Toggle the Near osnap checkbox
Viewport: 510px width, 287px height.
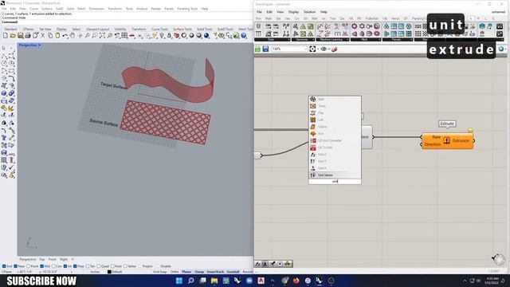(15, 266)
